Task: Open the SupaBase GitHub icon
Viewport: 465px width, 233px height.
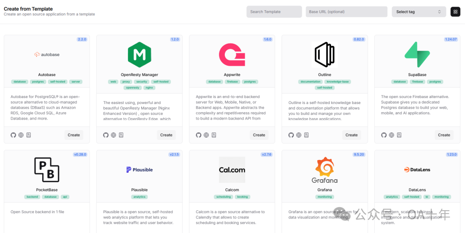Action: (384, 135)
